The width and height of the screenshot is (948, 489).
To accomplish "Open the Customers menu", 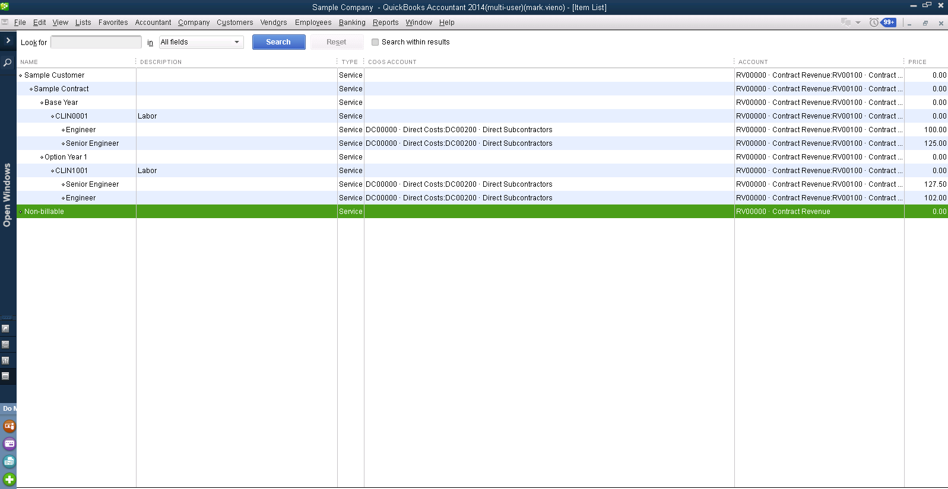I will pyautogui.click(x=234, y=23).
